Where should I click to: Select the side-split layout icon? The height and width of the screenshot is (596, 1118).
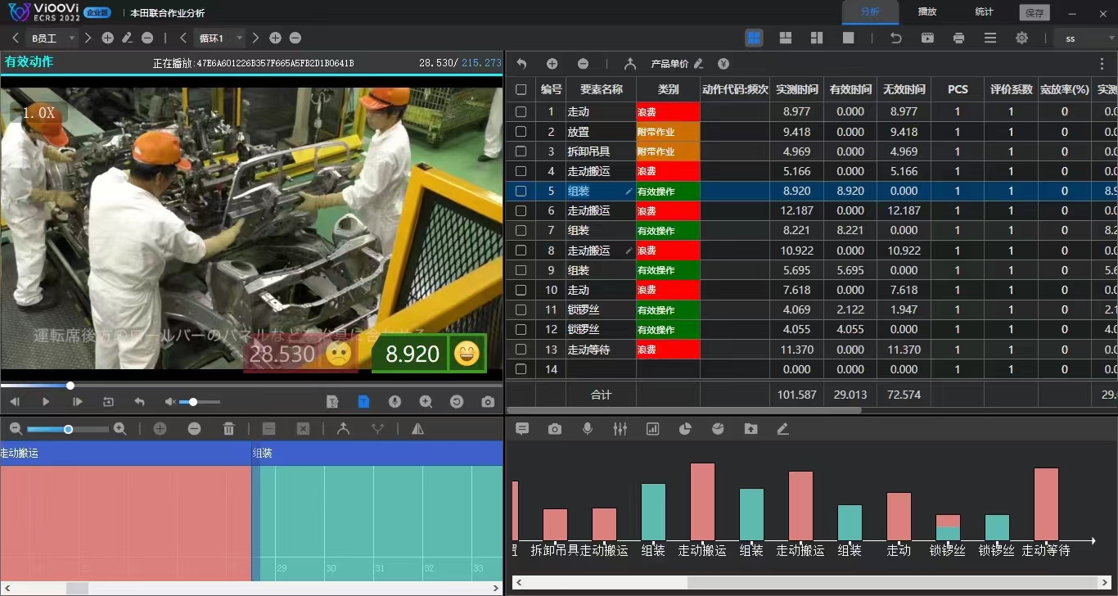(x=816, y=38)
